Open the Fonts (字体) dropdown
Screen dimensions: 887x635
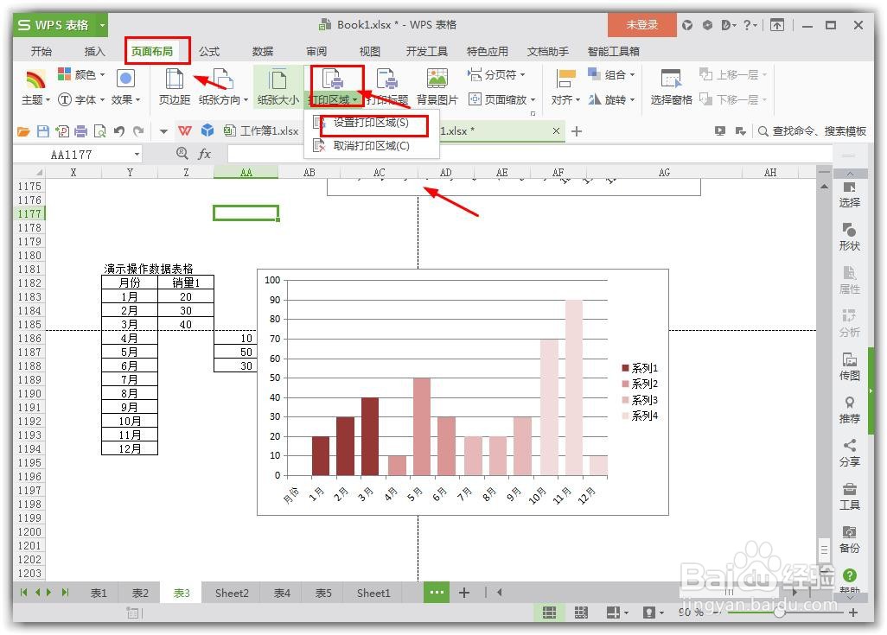coord(82,99)
